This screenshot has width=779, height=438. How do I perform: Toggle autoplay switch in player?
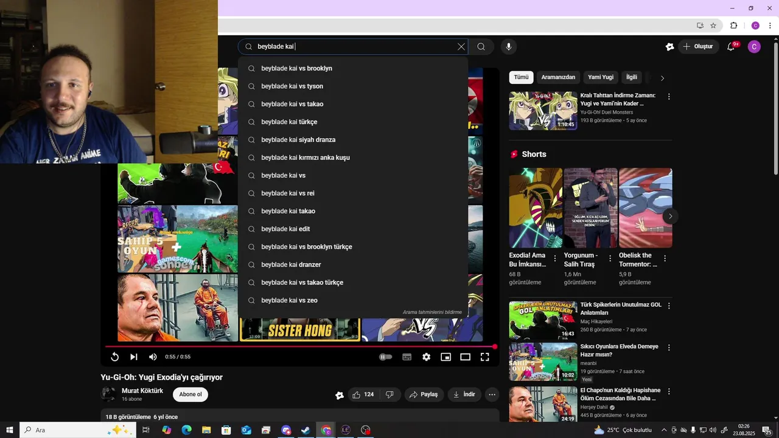(x=386, y=357)
